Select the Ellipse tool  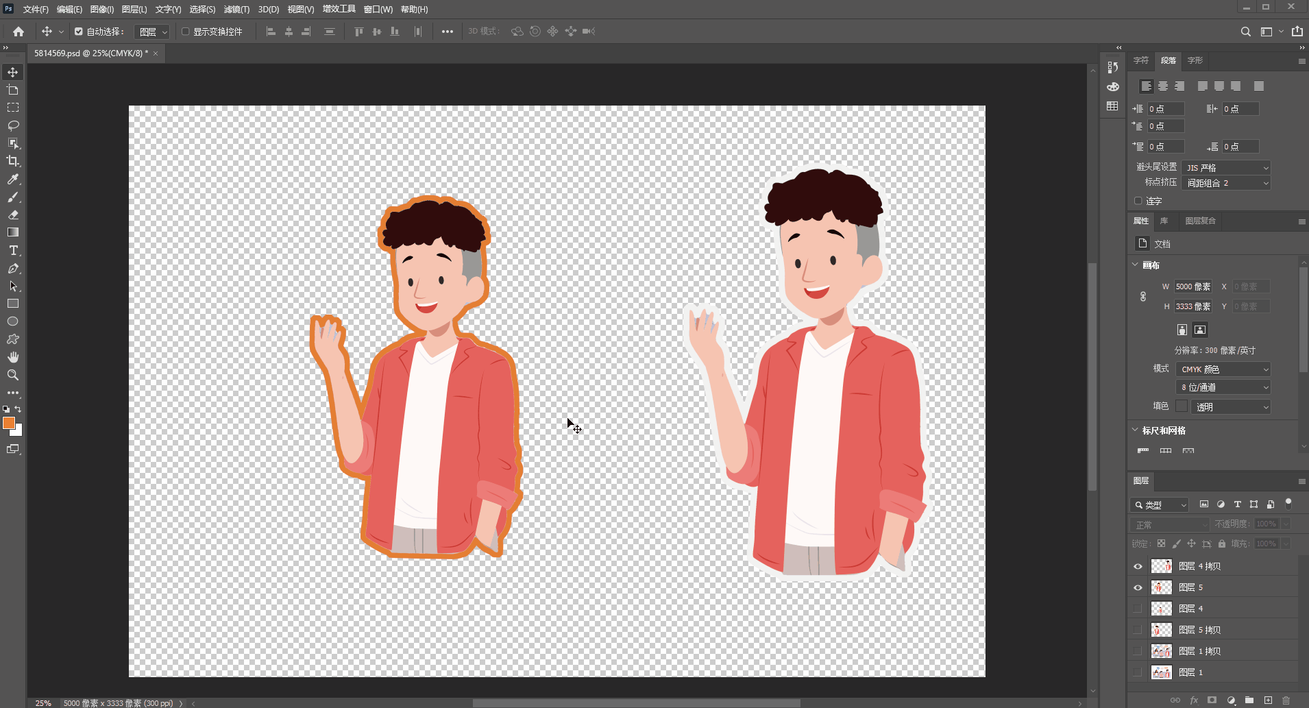pos(13,321)
